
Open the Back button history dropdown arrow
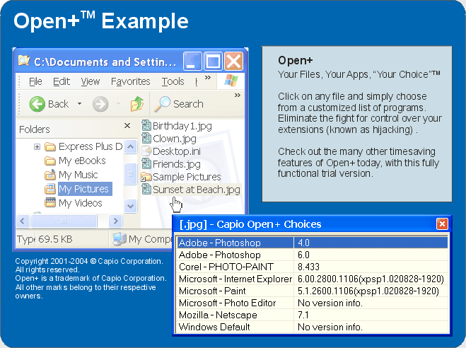(x=79, y=104)
